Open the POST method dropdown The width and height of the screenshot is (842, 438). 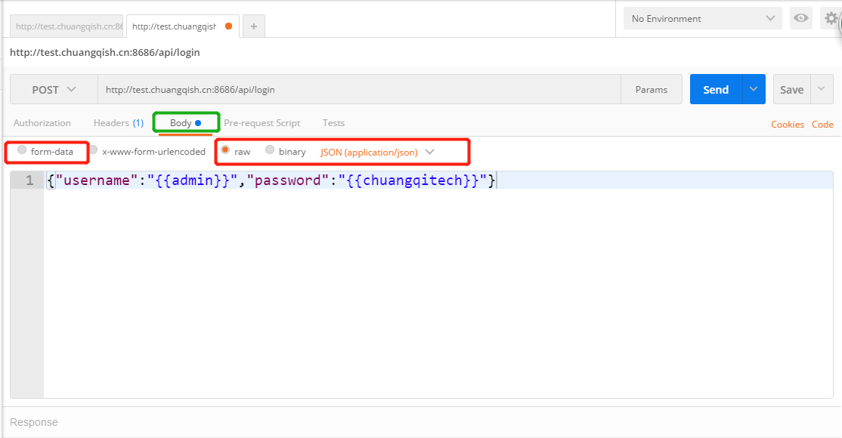click(54, 90)
